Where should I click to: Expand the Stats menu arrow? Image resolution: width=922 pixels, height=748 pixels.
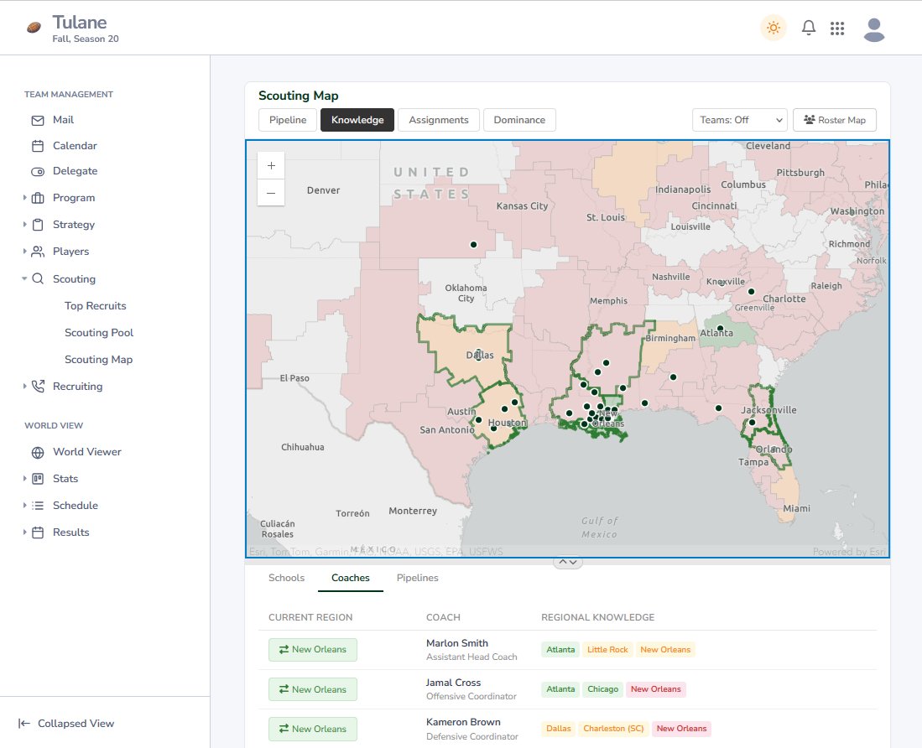point(24,478)
